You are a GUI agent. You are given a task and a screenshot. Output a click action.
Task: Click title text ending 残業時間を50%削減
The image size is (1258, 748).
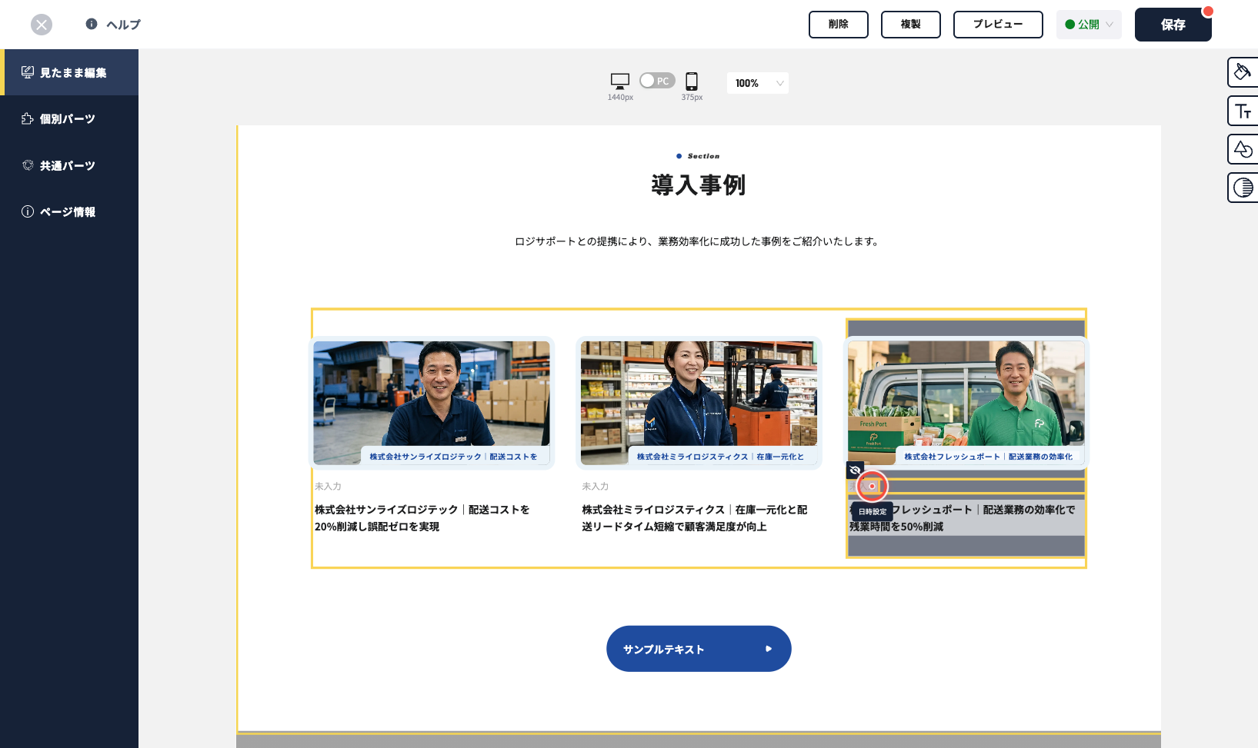click(963, 518)
